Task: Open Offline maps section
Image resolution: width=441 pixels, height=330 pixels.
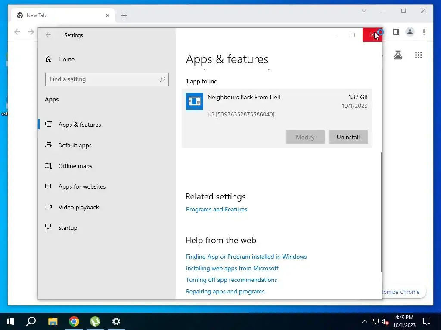Action: pyautogui.click(x=75, y=166)
